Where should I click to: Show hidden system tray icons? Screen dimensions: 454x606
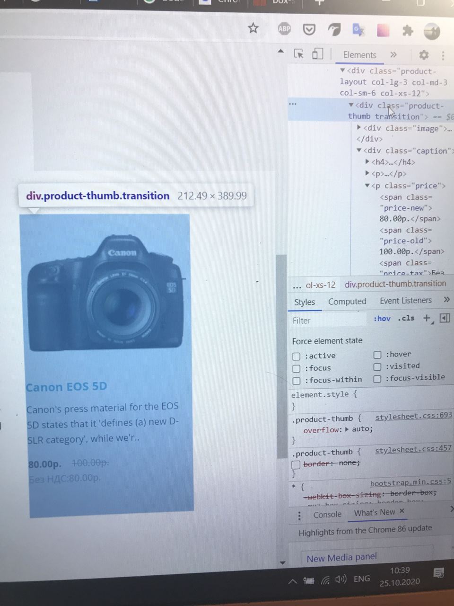pos(293,581)
